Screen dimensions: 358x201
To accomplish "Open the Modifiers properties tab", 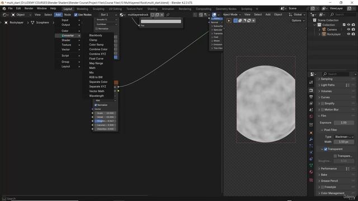I will pyautogui.click(x=311, y=139).
